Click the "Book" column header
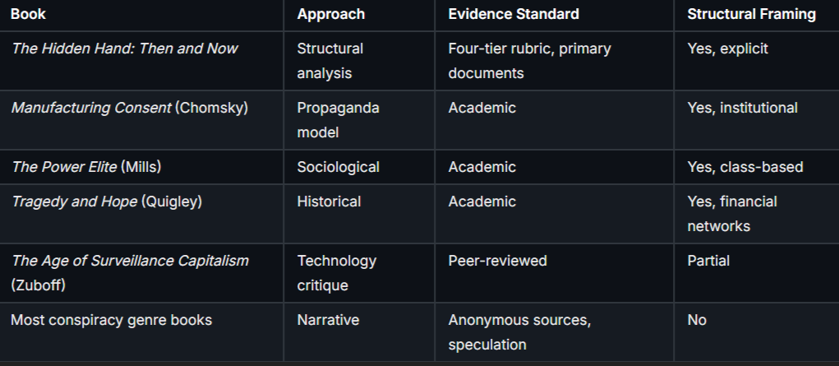The width and height of the screenshot is (839, 366). (28, 14)
